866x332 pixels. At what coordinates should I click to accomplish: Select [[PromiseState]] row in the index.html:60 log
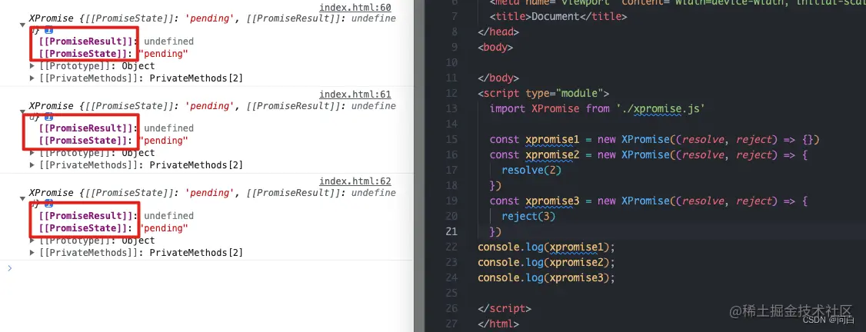pyautogui.click(x=113, y=54)
